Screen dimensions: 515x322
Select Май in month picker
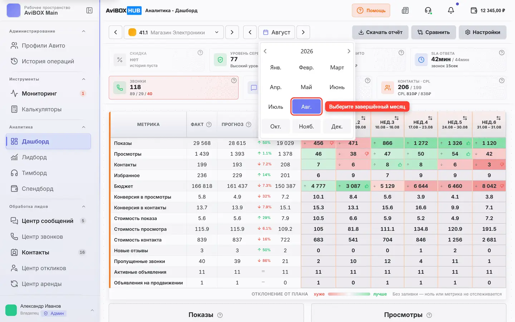(x=306, y=87)
